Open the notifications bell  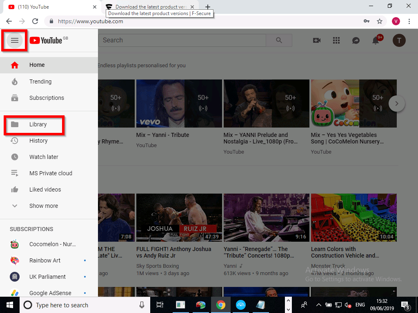[x=376, y=40]
